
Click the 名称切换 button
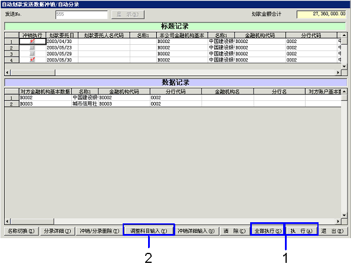pos(21,231)
